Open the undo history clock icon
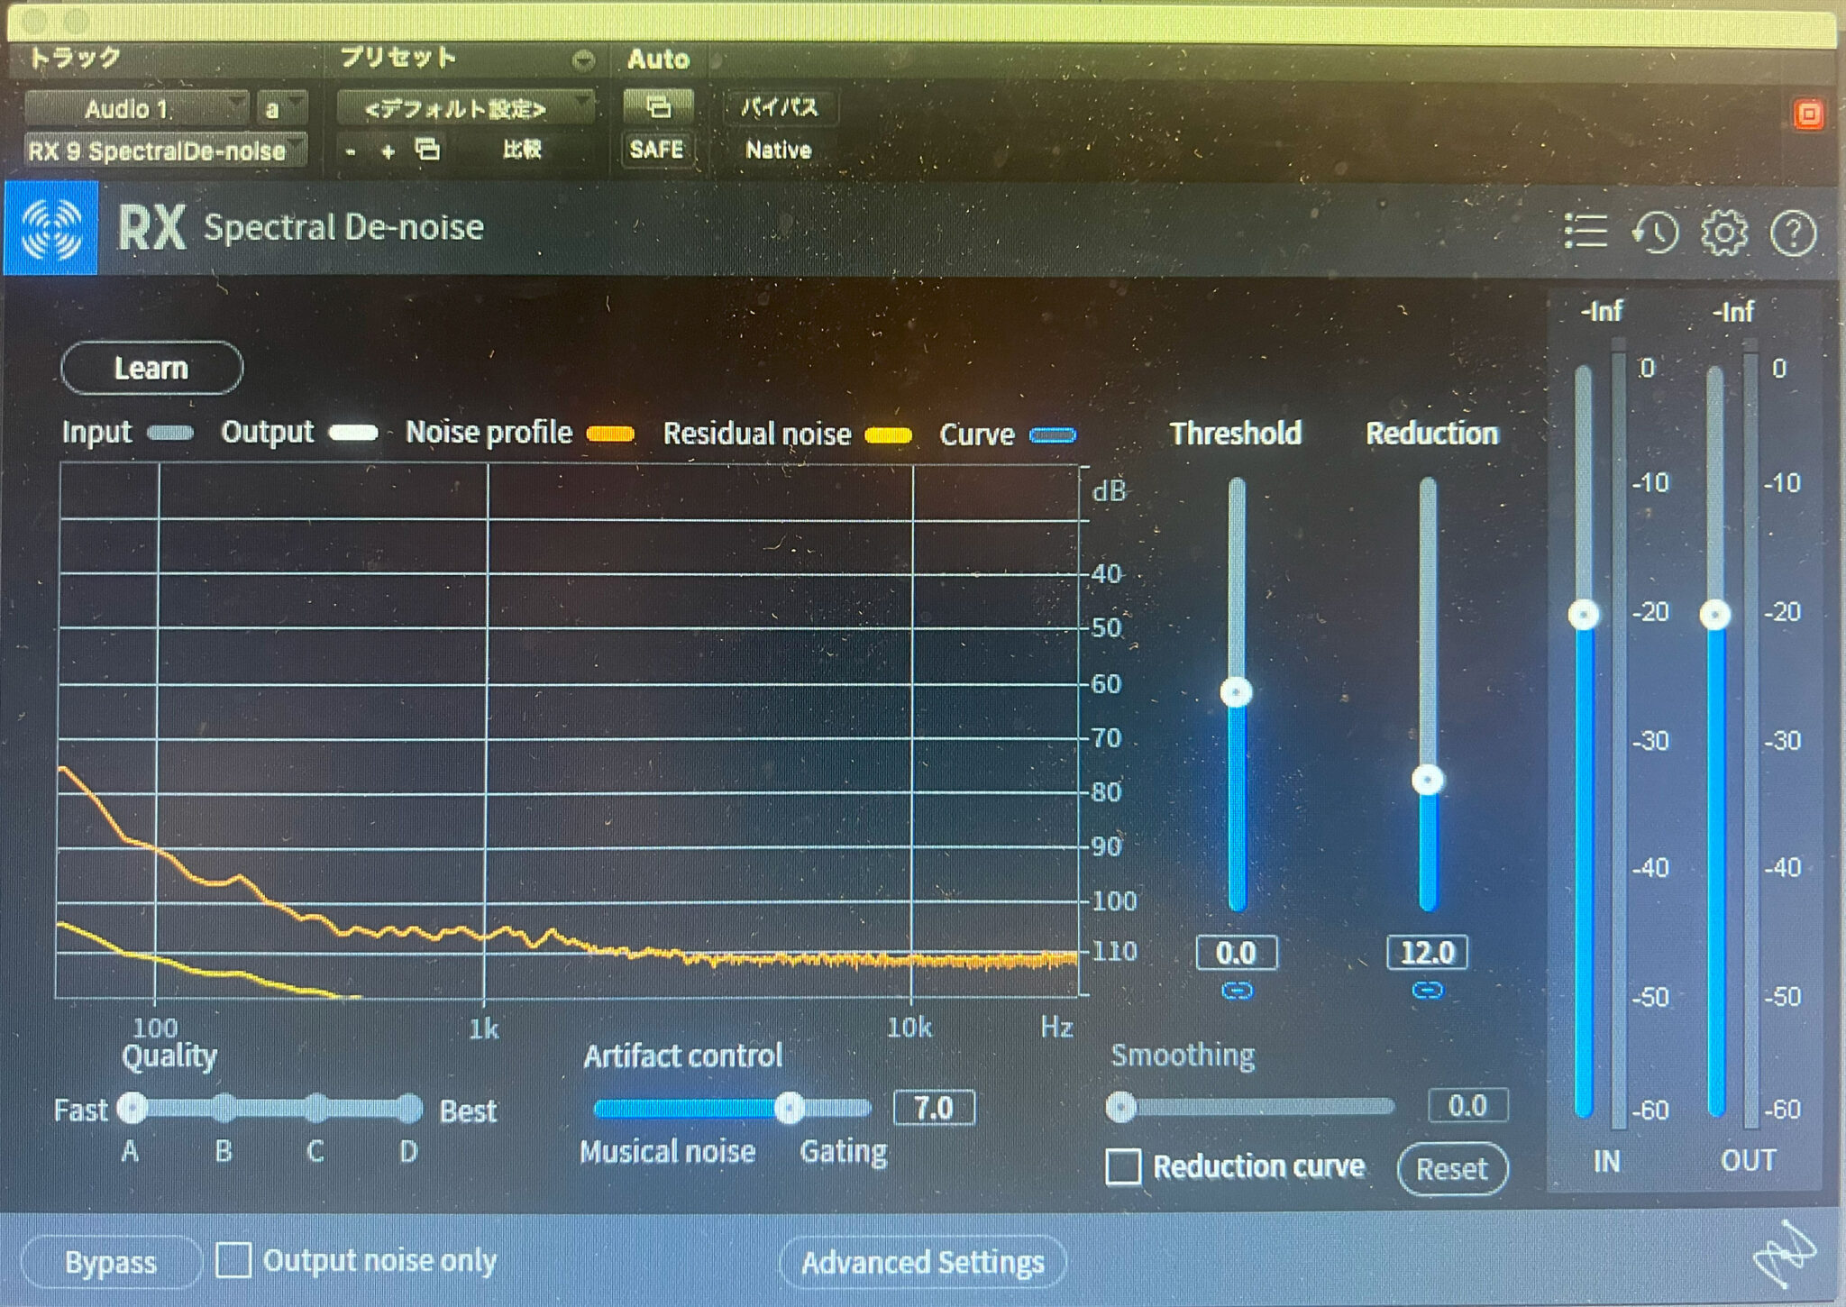 1655,233
